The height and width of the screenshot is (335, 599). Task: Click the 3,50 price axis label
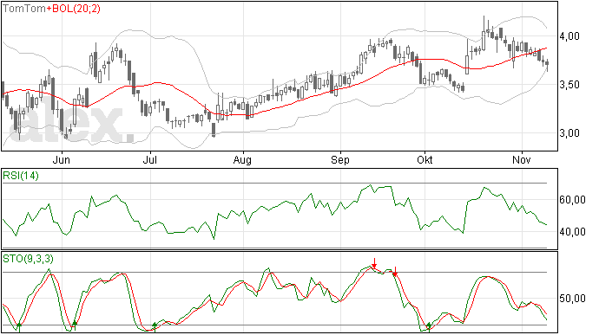pyautogui.click(x=569, y=85)
